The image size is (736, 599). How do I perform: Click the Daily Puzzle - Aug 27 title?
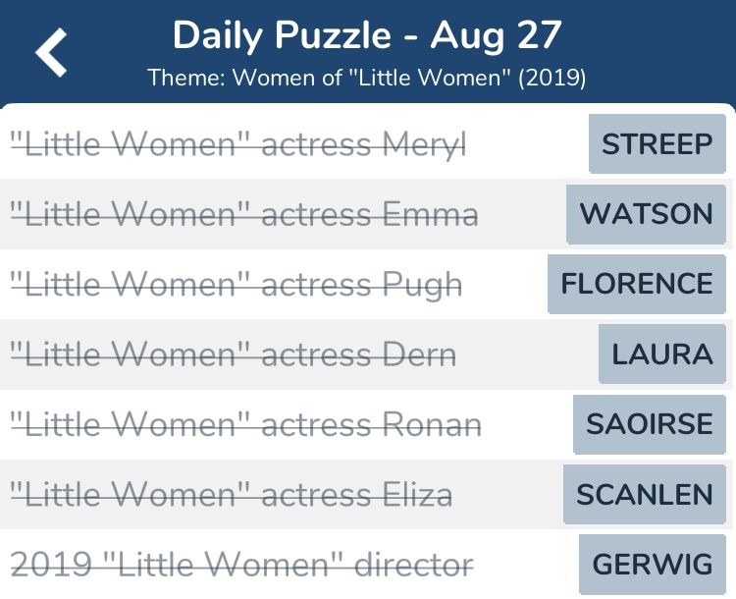(x=367, y=35)
